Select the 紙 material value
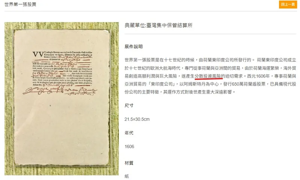 coord(127,176)
